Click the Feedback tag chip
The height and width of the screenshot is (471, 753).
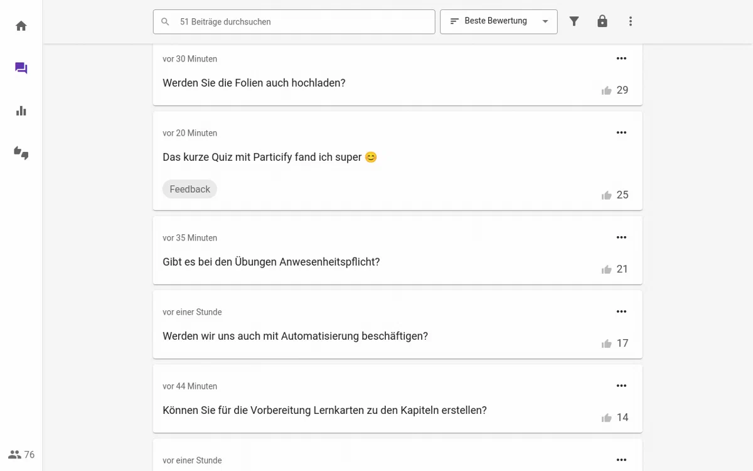click(x=190, y=189)
